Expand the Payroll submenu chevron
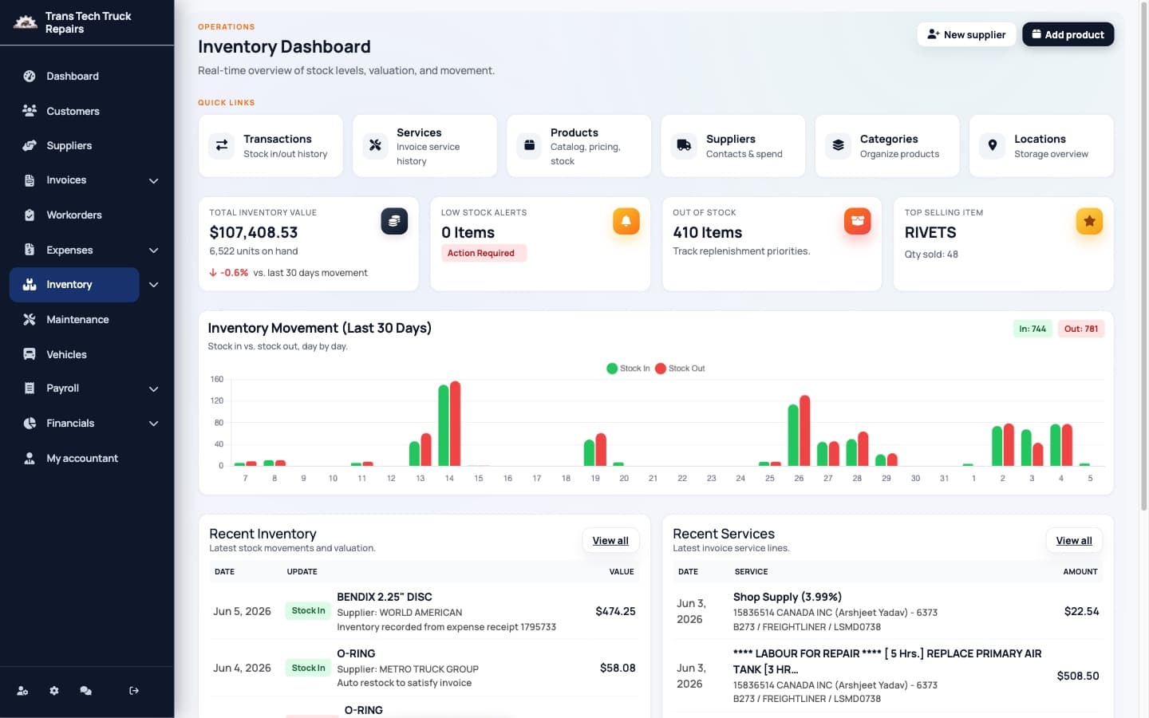 click(x=154, y=389)
